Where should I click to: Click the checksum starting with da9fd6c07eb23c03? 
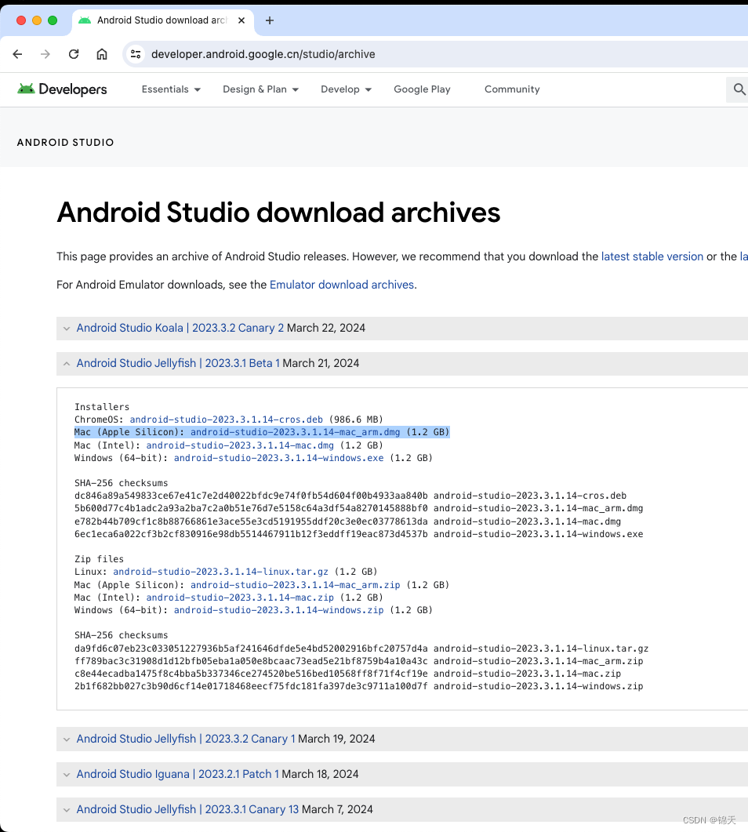[251, 649]
